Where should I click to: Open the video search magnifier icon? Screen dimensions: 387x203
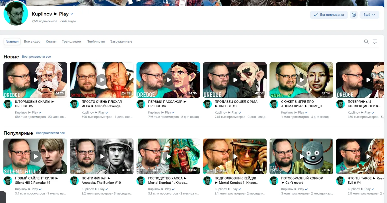366,42
